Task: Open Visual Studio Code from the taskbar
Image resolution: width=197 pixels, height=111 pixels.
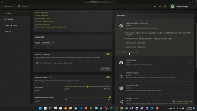Action: [x=81, y=108]
